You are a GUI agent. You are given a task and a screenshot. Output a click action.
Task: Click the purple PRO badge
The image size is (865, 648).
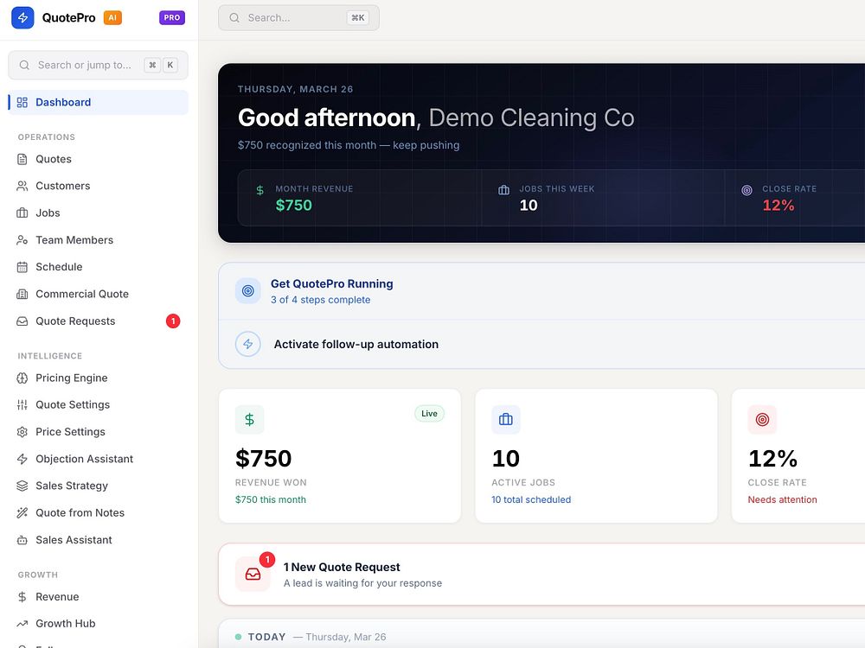coord(172,17)
